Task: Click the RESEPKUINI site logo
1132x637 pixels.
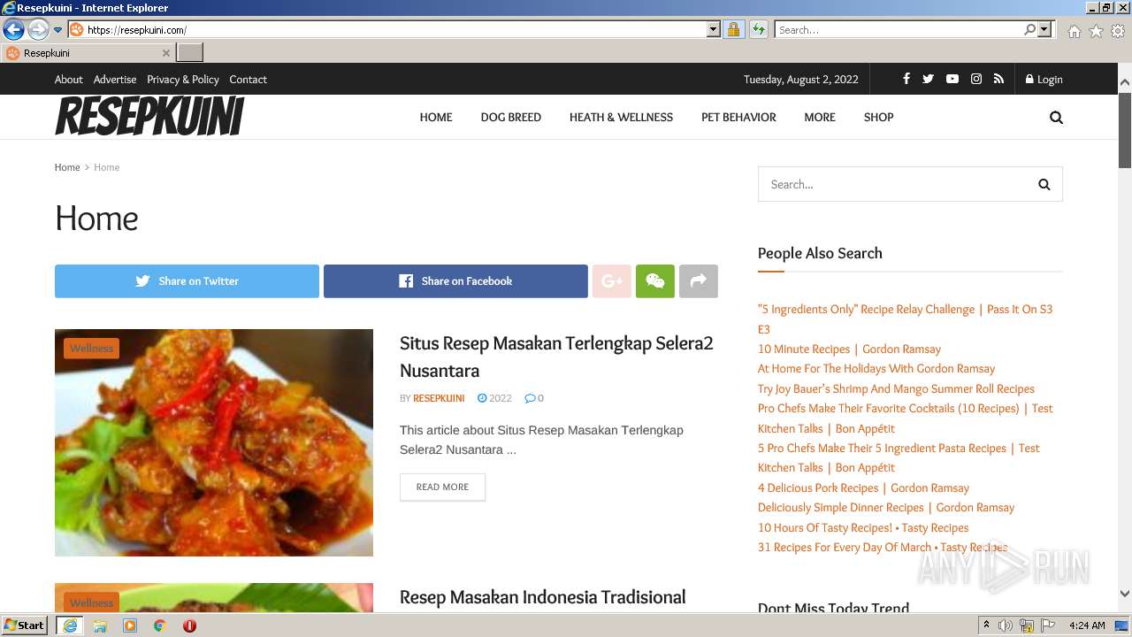Action: [x=149, y=117]
